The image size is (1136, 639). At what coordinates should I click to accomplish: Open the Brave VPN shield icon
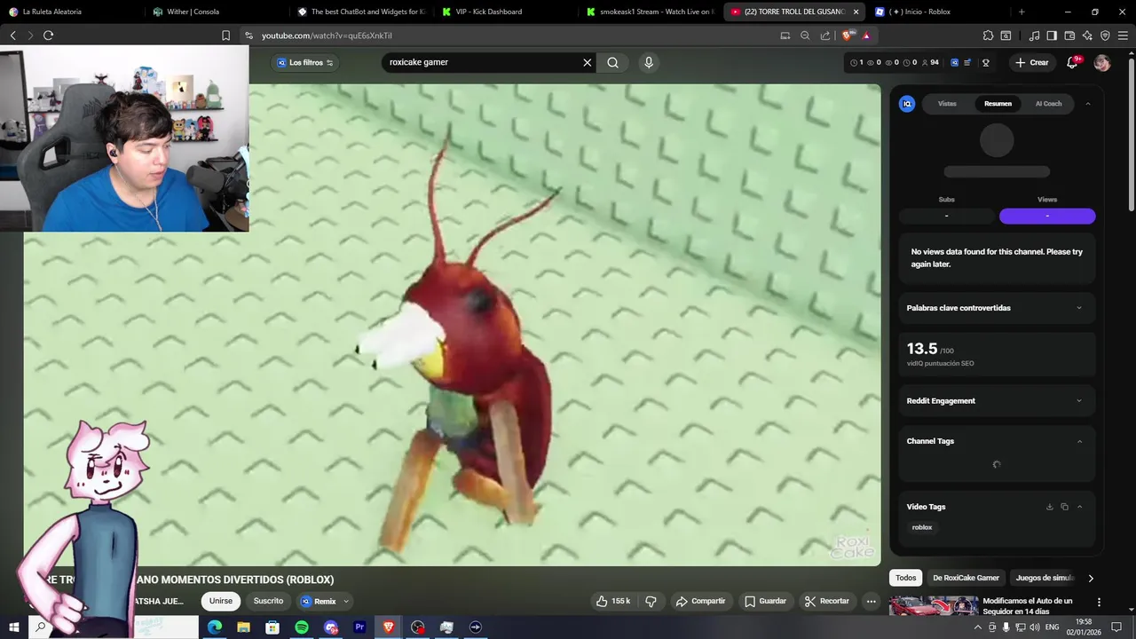click(x=1105, y=35)
